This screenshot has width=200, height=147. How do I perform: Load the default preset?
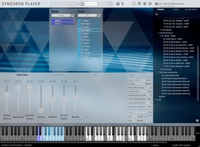162,97
